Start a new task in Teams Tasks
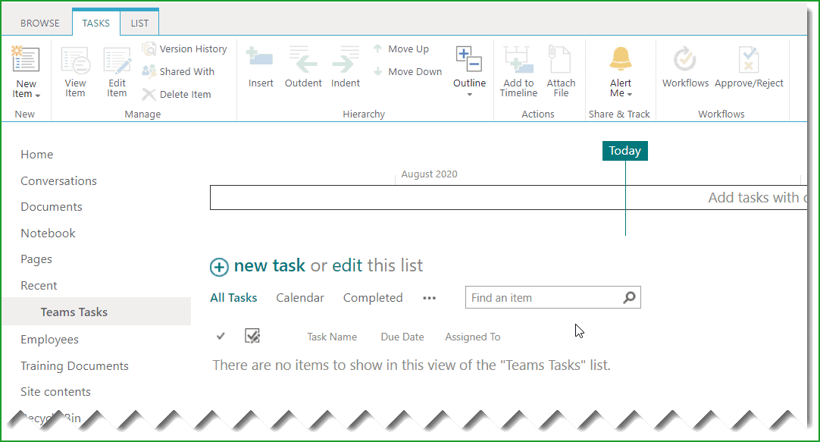Viewport: 820px width, 442px height. [269, 266]
